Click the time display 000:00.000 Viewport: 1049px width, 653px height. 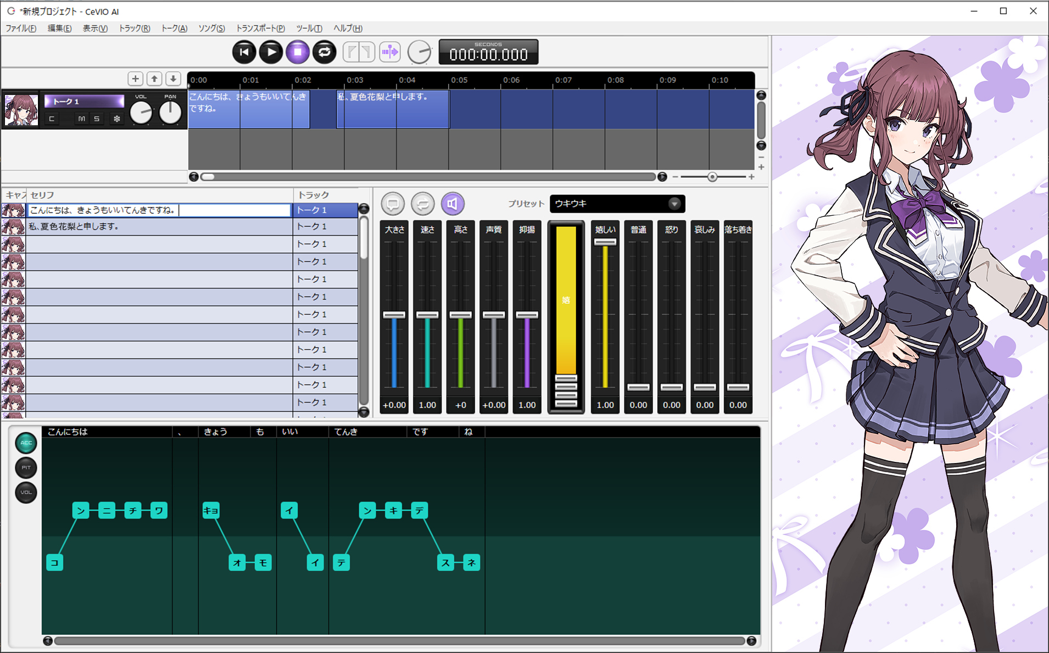pyautogui.click(x=488, y=52)
